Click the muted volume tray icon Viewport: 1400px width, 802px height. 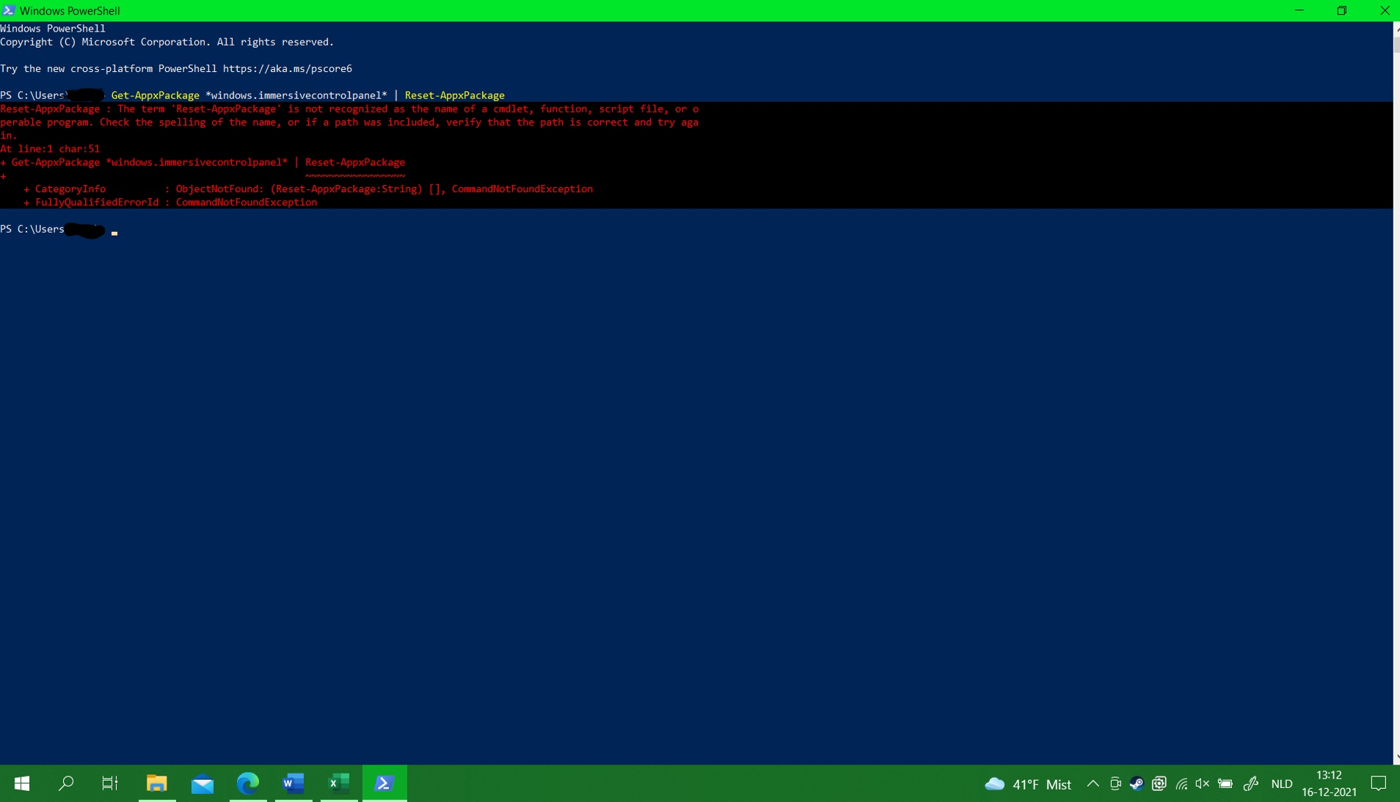tap(1203, 784)
